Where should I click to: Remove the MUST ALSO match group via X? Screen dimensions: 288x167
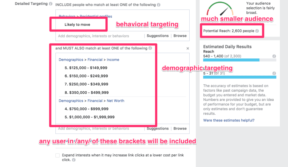pyautogui.click(x=188, y=48)
